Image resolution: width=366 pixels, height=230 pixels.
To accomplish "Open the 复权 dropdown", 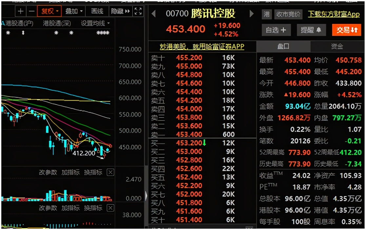I will pyautogui.click(x=49, y=11).
